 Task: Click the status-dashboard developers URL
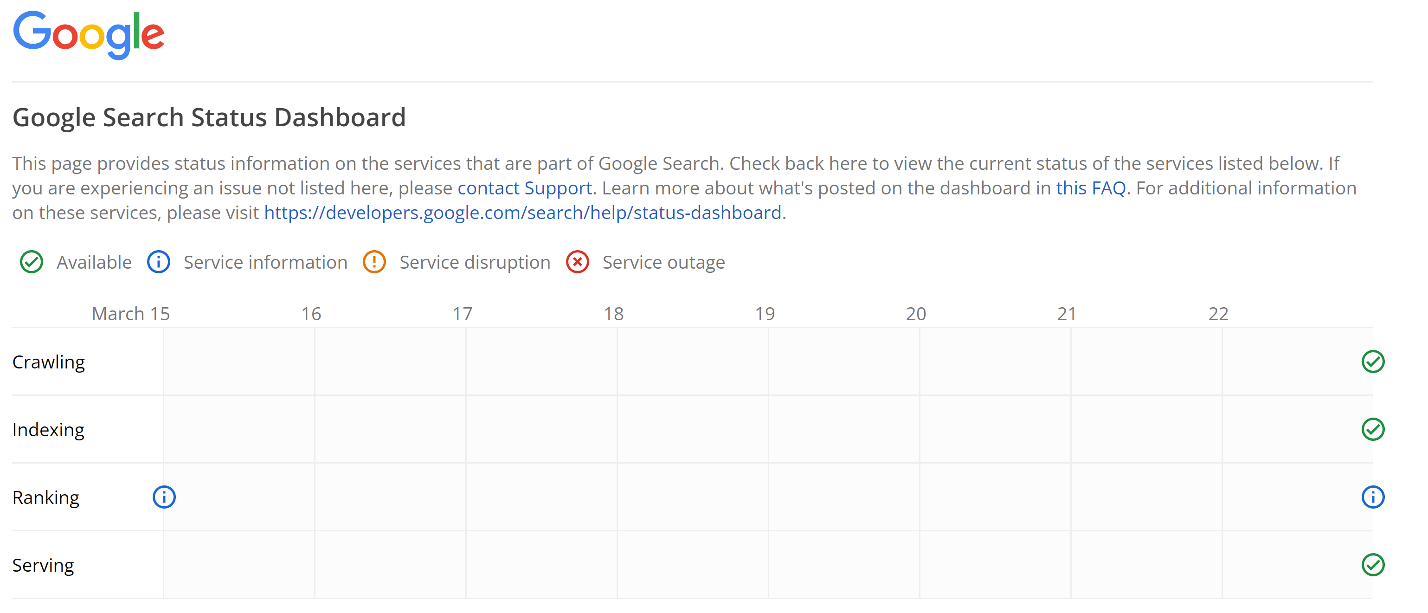(x=523, y=212)
